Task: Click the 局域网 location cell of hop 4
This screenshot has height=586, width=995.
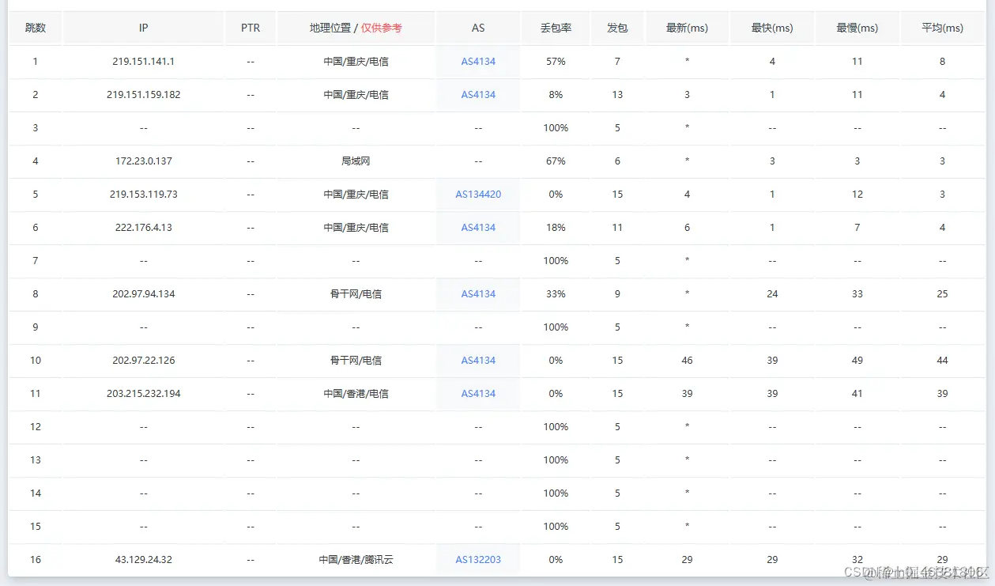Action: [x=354, y=161]
